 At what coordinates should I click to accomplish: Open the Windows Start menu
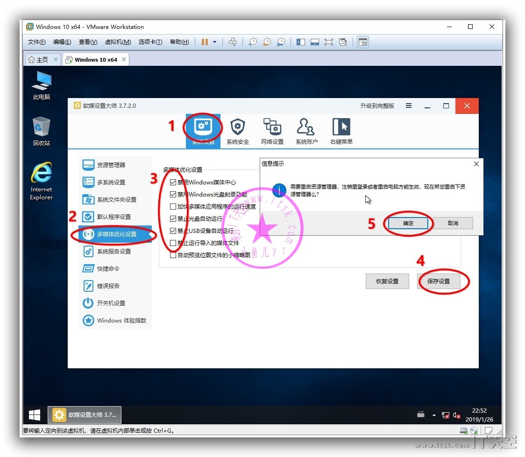pos(35,415)
